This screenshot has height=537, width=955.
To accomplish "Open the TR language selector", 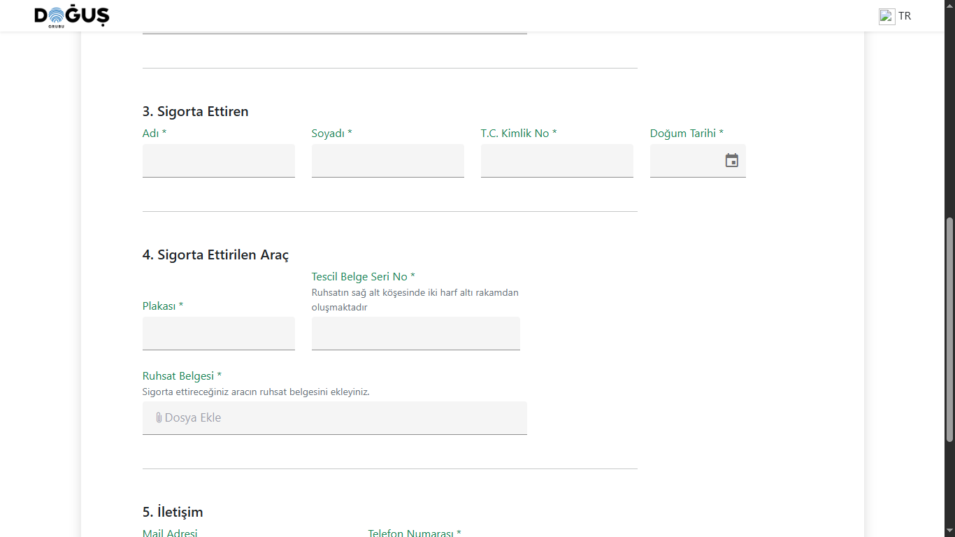I will pyautogui.click(x=905, y=16).
